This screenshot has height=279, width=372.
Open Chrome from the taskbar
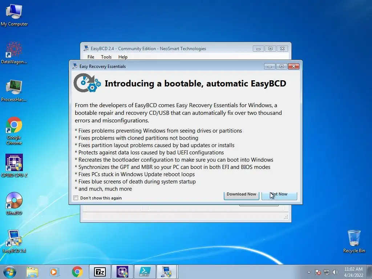(x=77, y=272)
